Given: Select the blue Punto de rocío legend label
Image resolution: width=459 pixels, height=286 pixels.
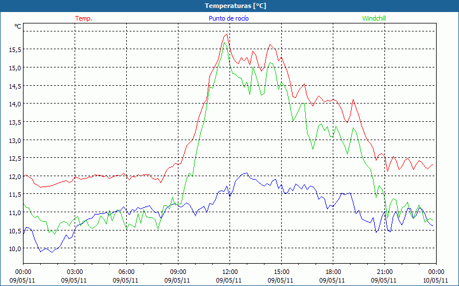Looking at the screenshot, I should 228,18.
